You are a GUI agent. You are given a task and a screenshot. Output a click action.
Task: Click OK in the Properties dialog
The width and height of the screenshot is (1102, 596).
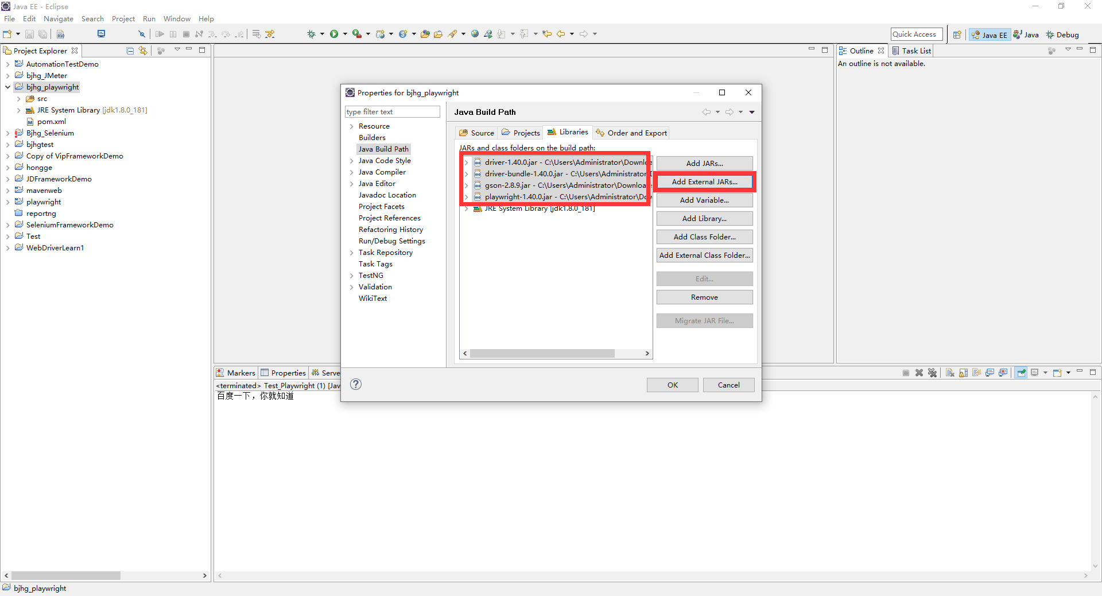673,385
